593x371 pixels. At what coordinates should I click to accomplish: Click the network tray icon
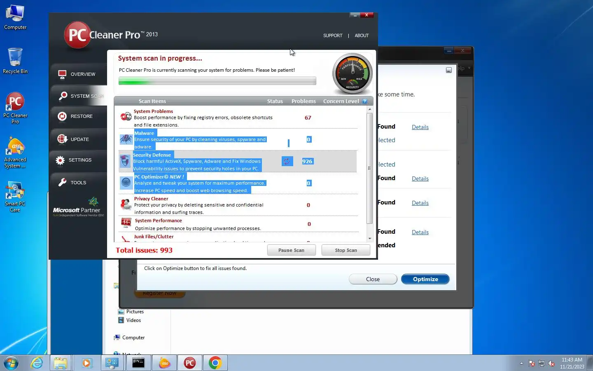click(542, 364)
